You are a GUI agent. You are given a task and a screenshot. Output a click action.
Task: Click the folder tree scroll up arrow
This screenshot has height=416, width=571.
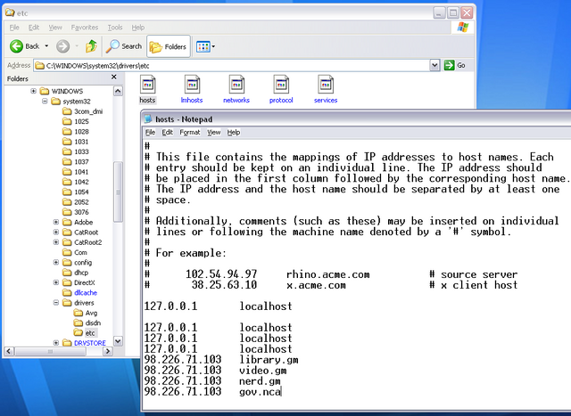click(118, 91)
